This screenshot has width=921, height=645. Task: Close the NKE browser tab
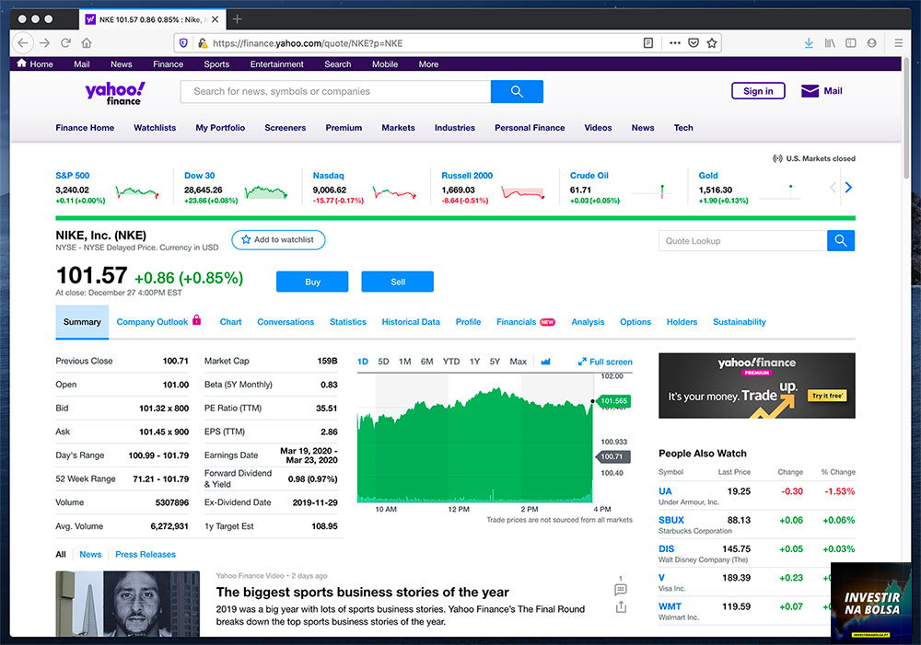tap(215, 19)
